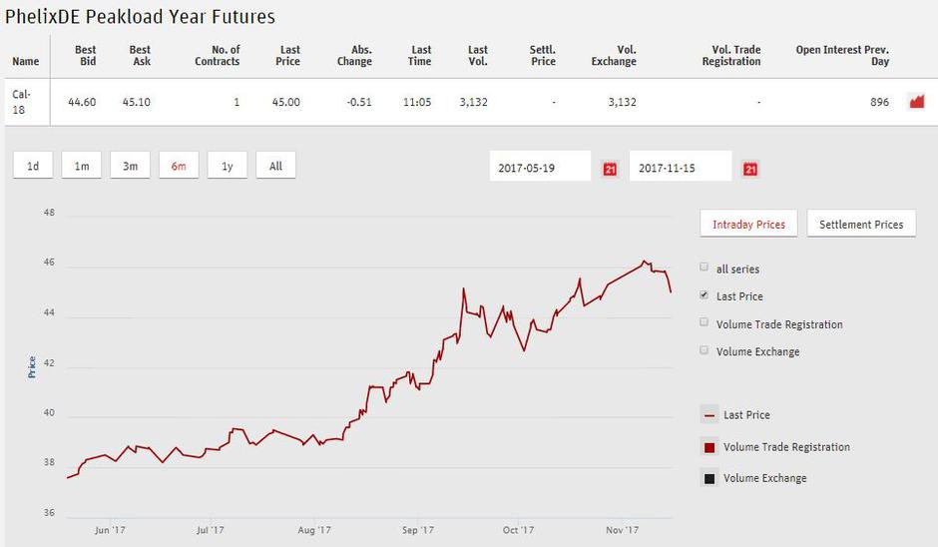Image resolution: width=938 pixels, height=547 pixels.
Task: Show the 1y time range
Action: point(228,166)
